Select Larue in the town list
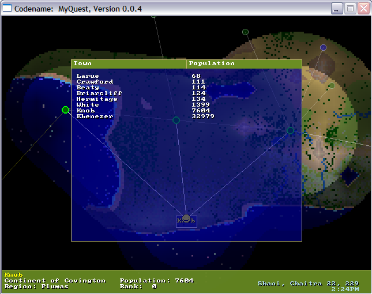The width and height of the screenshot is (372, 294). click(x=88, y=76)
